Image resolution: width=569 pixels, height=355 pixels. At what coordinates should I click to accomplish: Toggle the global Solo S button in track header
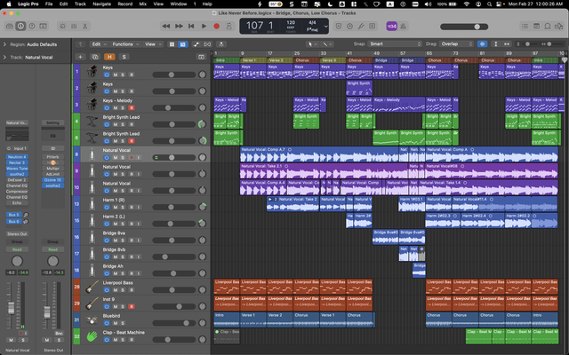(124, 57)
